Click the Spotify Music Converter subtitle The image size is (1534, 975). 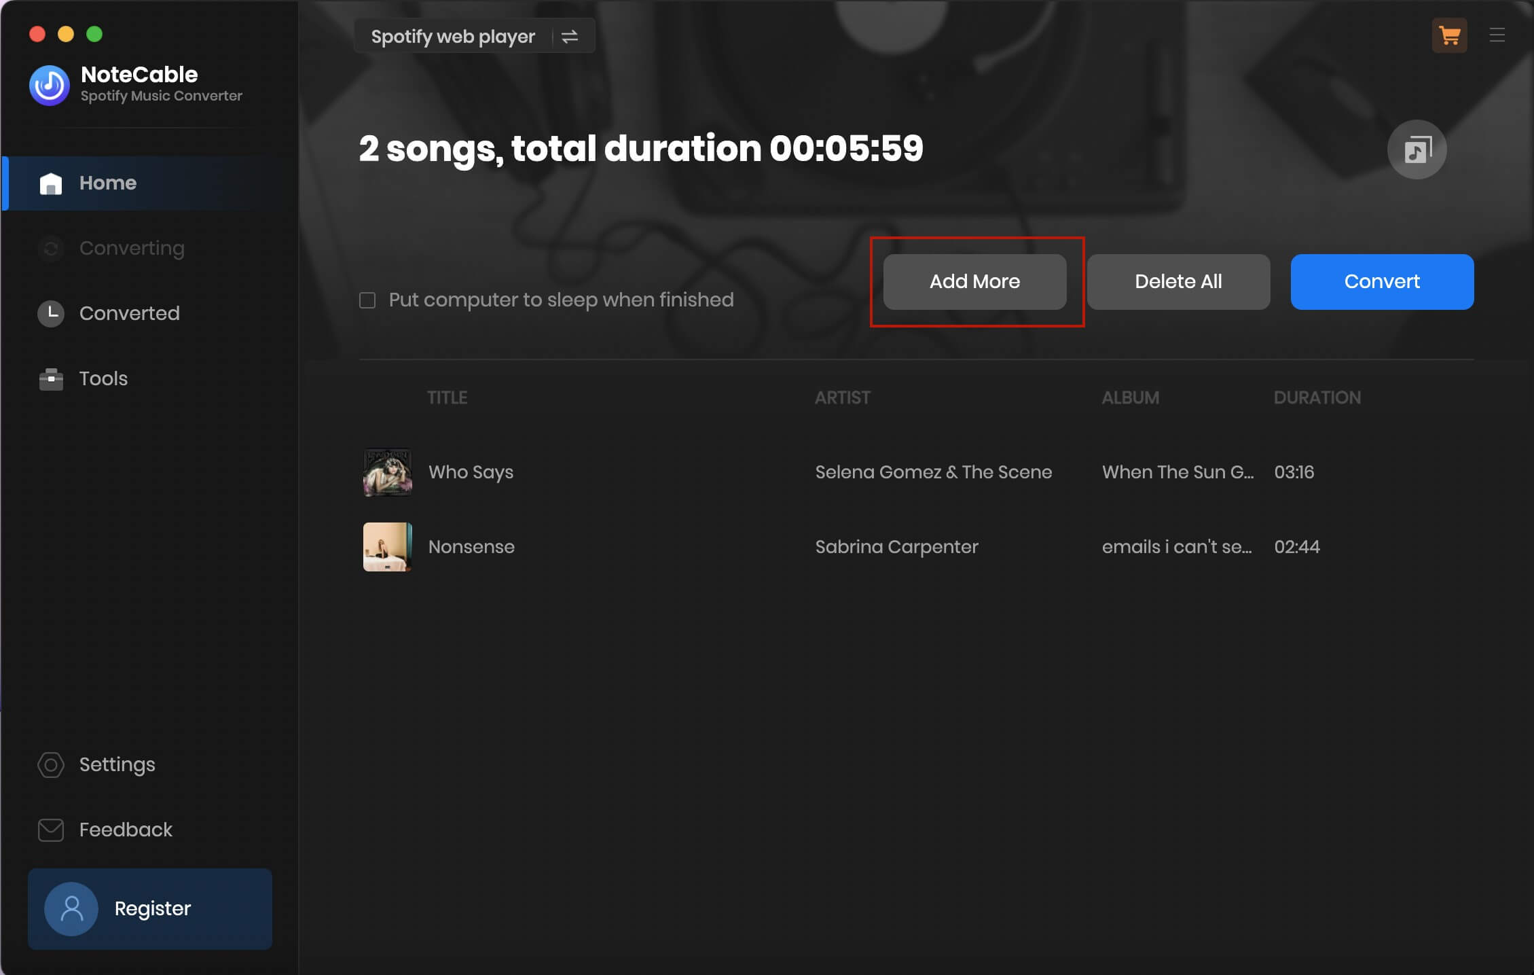tap(161, 96)
